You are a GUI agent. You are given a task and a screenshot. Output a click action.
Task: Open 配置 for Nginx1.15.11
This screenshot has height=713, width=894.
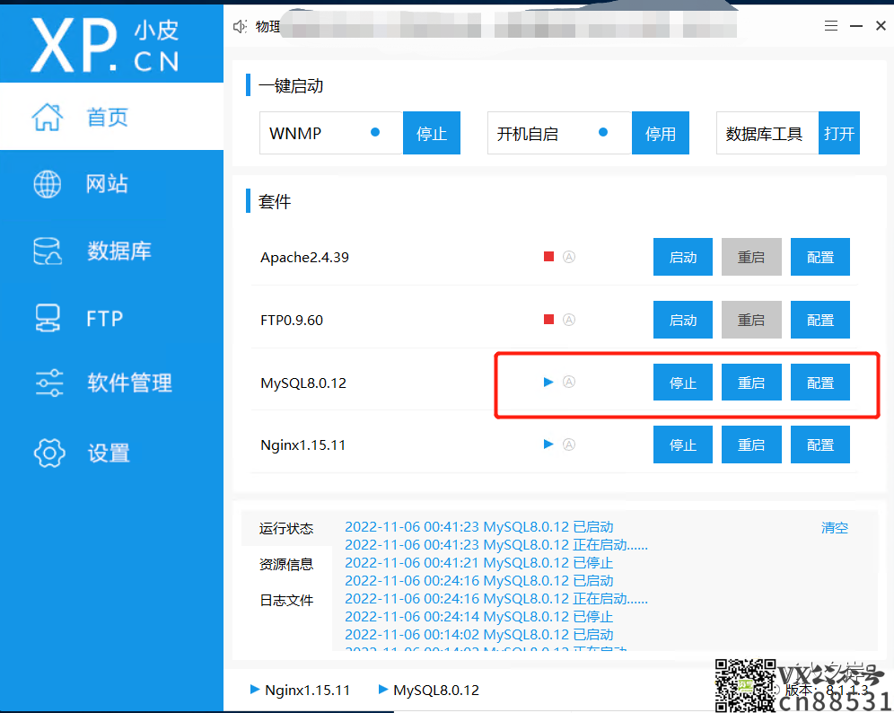(x=819, y=445)
